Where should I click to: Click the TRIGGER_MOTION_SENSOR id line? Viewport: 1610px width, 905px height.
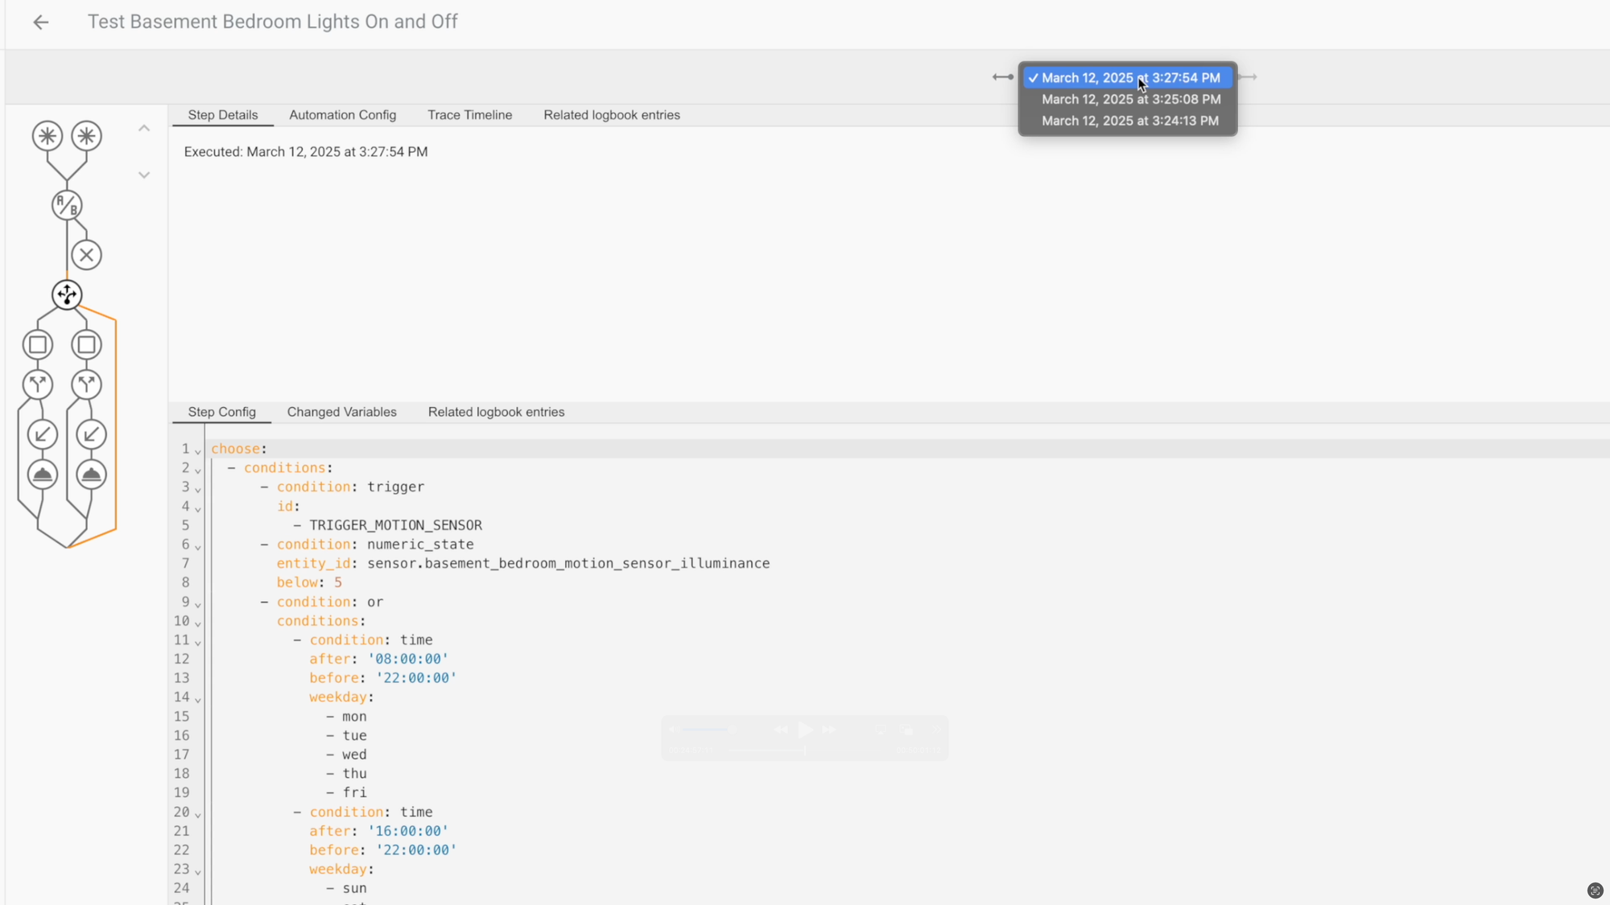(387, 525)
